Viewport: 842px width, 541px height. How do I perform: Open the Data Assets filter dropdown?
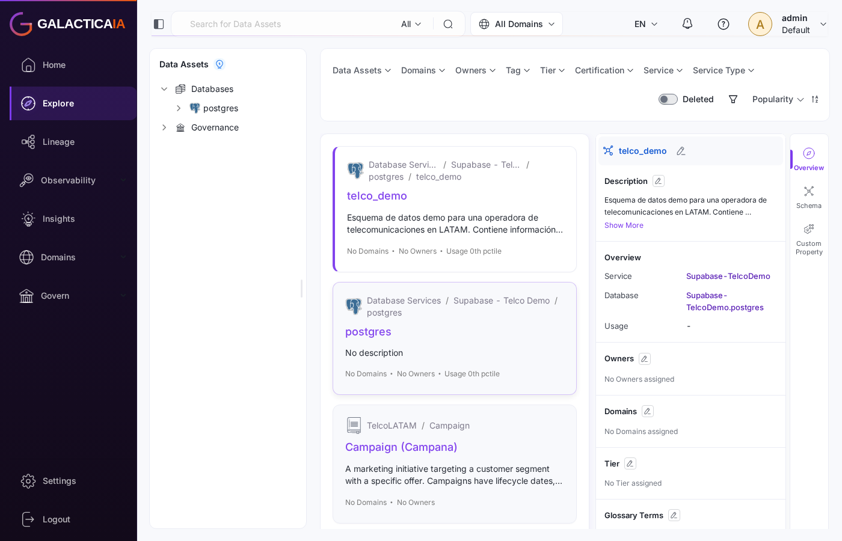coord(362,70)
